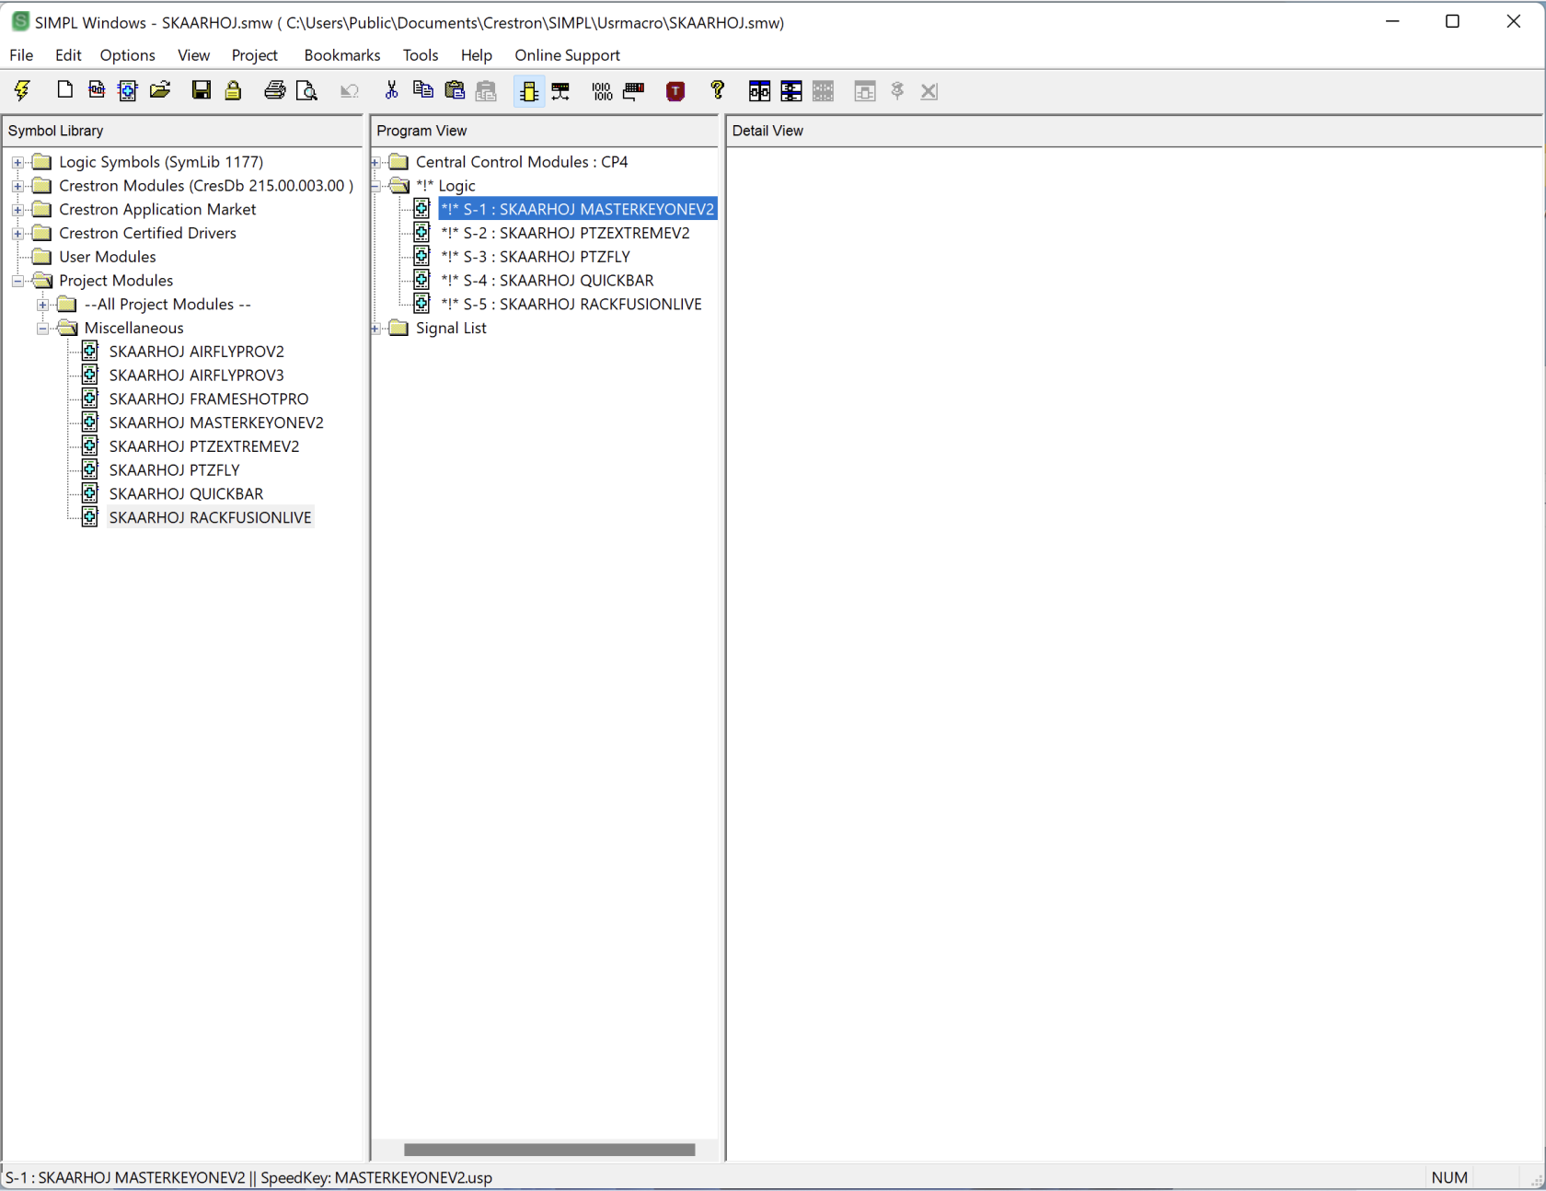Open the View menu
The image size is (1546, 1191).
pyautogui.click(x=194, y=55)
